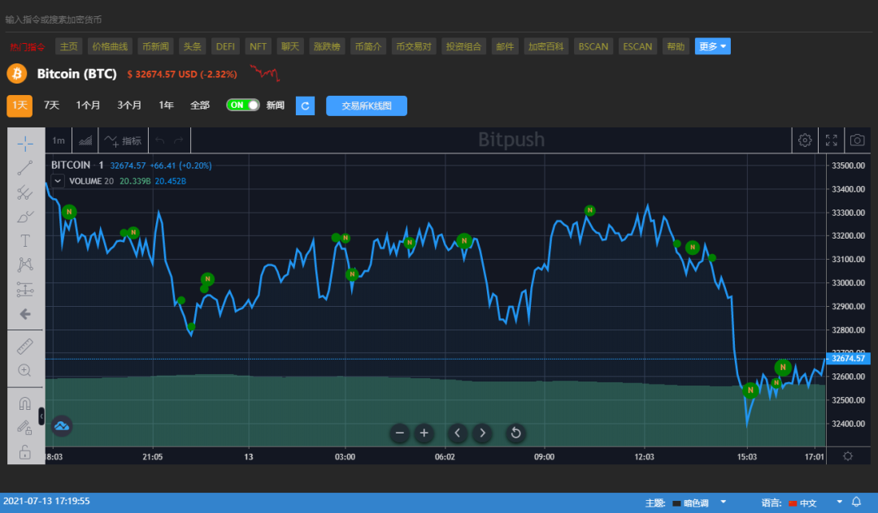878x513 pixels.
Task: Activate the zoom in magnifier tool
Action: point(24,370)
